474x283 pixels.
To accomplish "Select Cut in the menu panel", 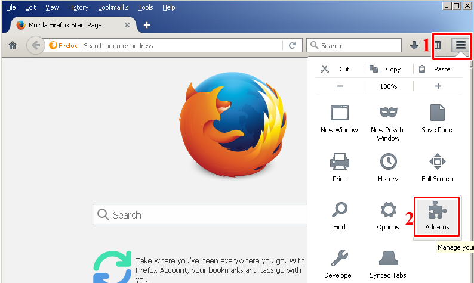I will coord(335,69).
